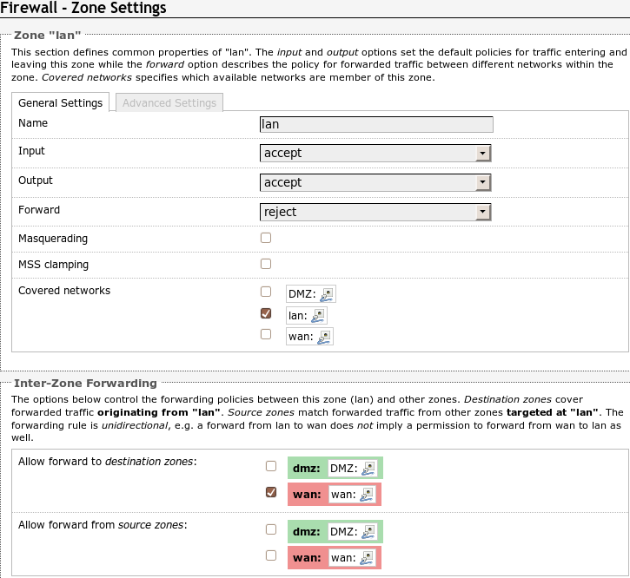
Task: Open the Input policy dropdown
Action: pyautogui.click(x=375, y=154)
